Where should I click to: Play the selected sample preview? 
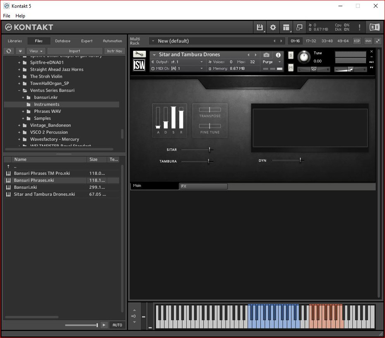[x=104, y=325]
